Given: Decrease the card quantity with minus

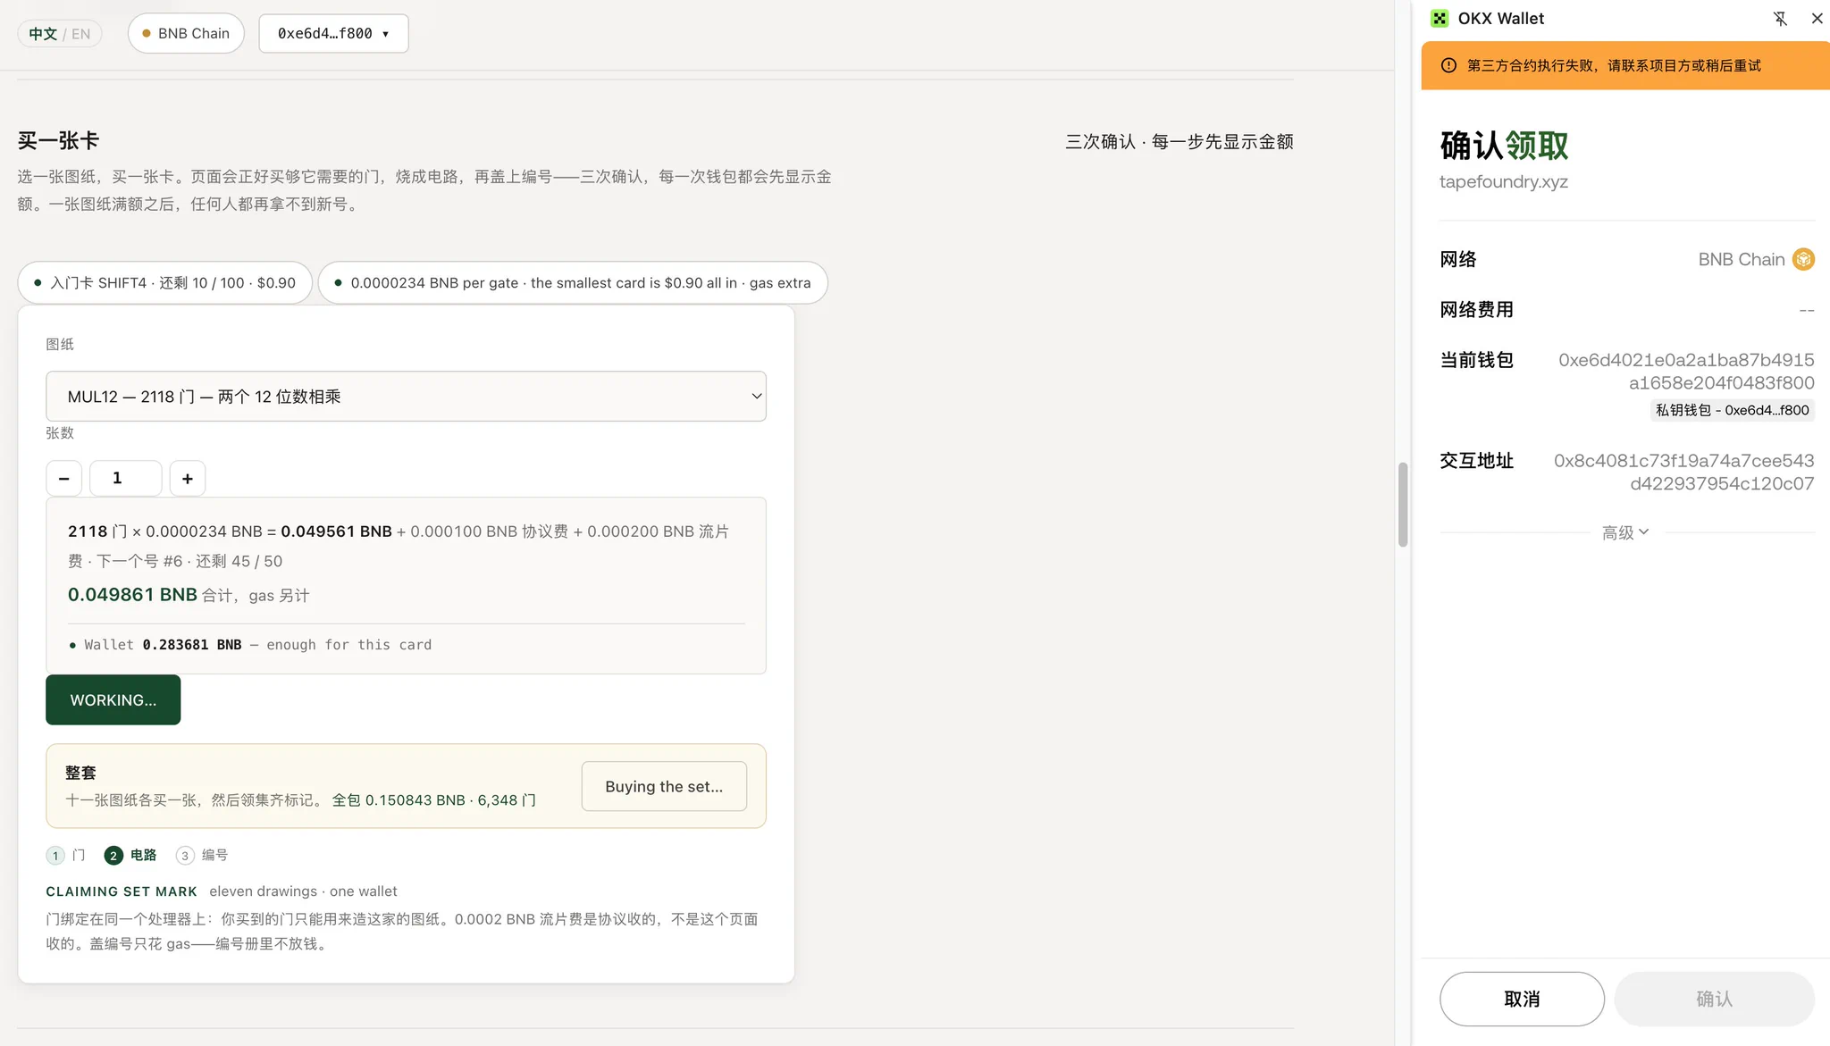Looking at the screenshot, I should 64,478.
